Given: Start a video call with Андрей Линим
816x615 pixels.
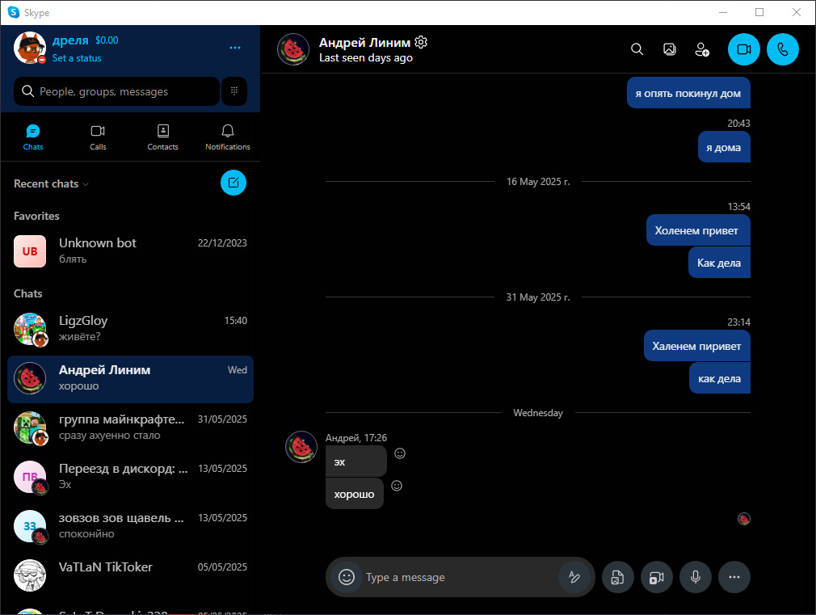Looking at the screenshot, I should point(743,49).
